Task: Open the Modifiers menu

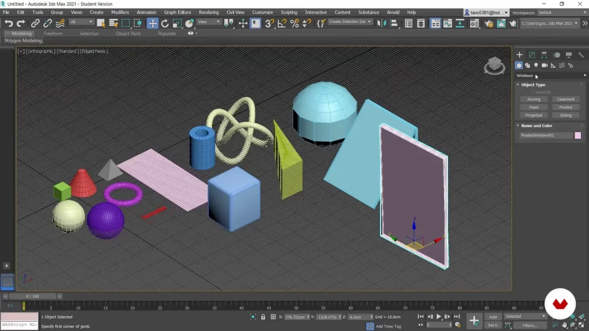Action: point(120,13)
